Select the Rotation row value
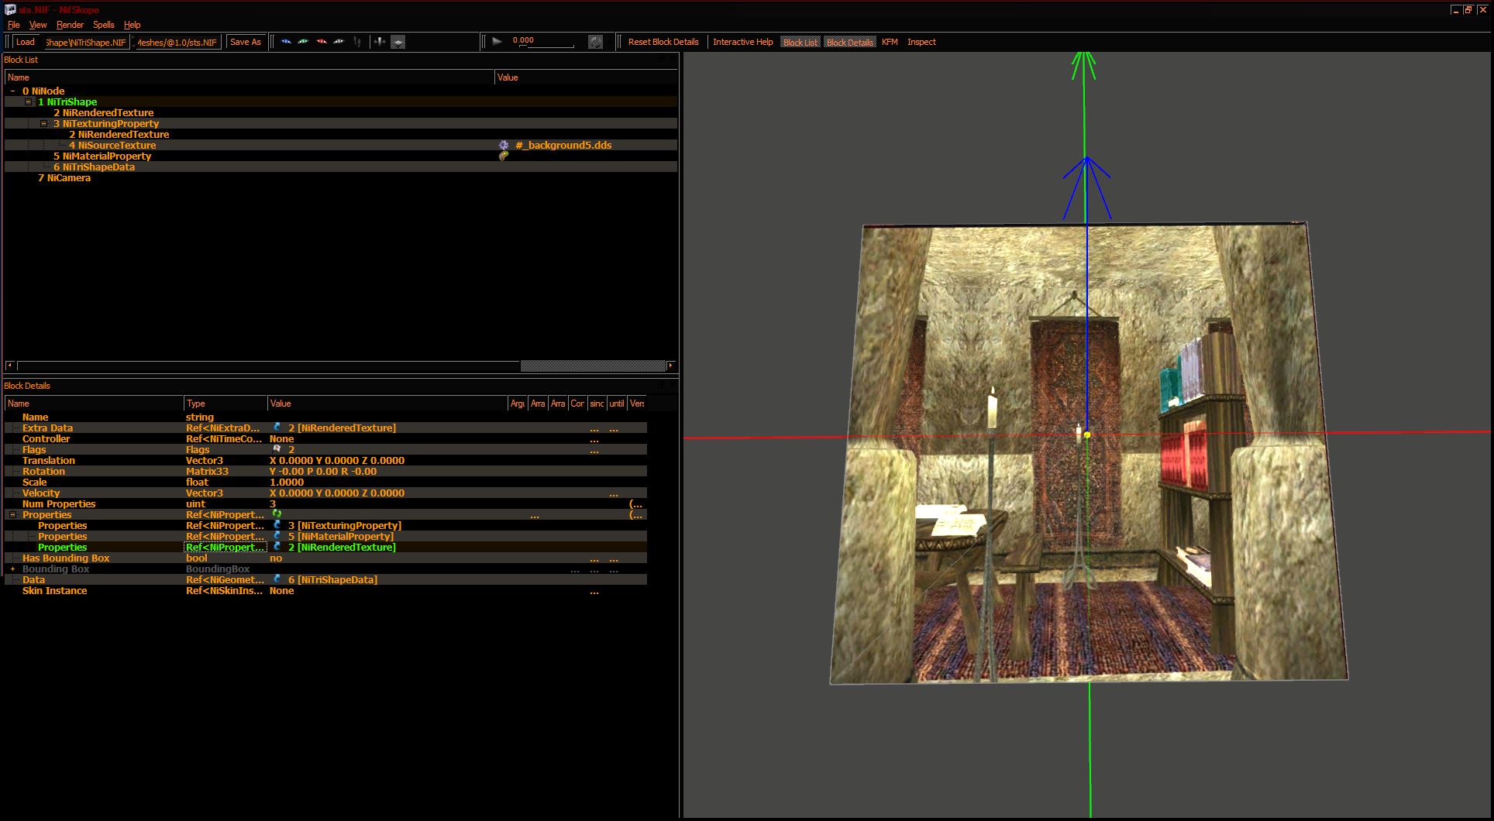This screenshot has width=1494, height=821. pyautogui.click(x=323, y=471)
